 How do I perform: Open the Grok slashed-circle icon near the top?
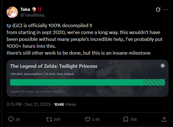(x=158, y=10)
